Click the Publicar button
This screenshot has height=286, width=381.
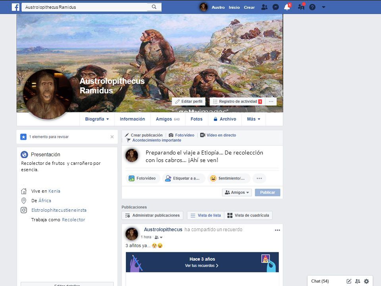[x=267, y=192]
